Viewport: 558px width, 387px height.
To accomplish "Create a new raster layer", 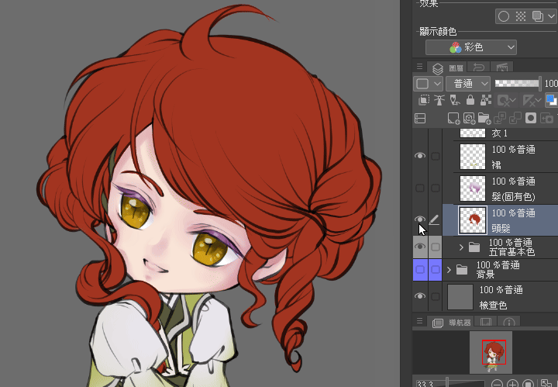I will tap(453, 118).
